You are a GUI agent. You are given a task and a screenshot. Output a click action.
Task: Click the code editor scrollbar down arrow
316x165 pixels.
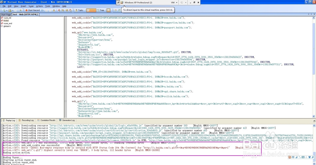[313, 116]
